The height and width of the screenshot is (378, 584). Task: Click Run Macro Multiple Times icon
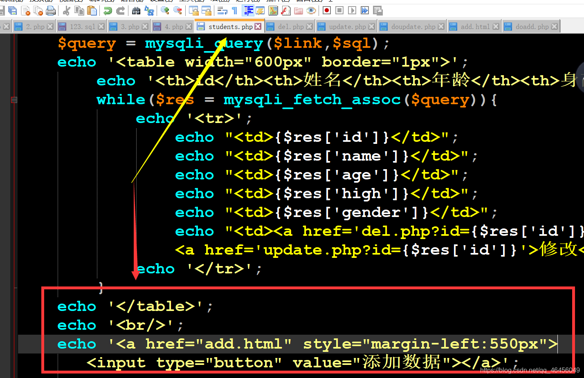tap(365, 11)
